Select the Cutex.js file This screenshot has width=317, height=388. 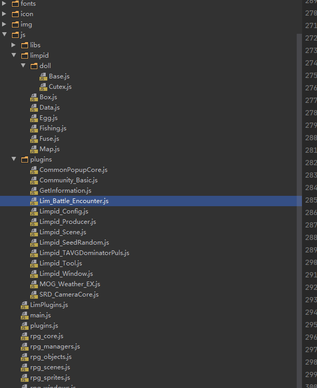[60, 87]
